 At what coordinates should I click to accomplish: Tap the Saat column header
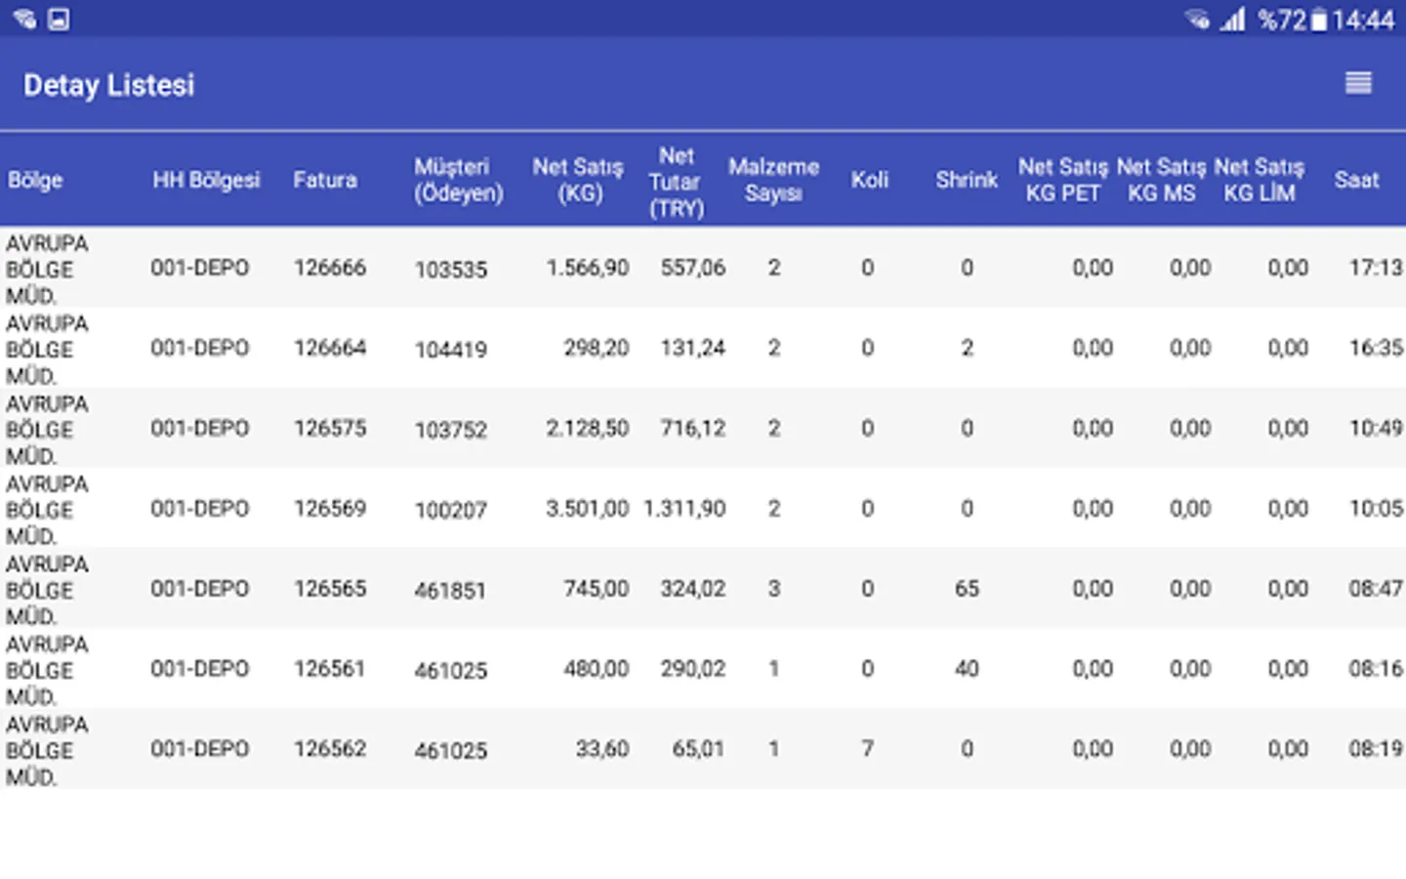[1356, 180]
